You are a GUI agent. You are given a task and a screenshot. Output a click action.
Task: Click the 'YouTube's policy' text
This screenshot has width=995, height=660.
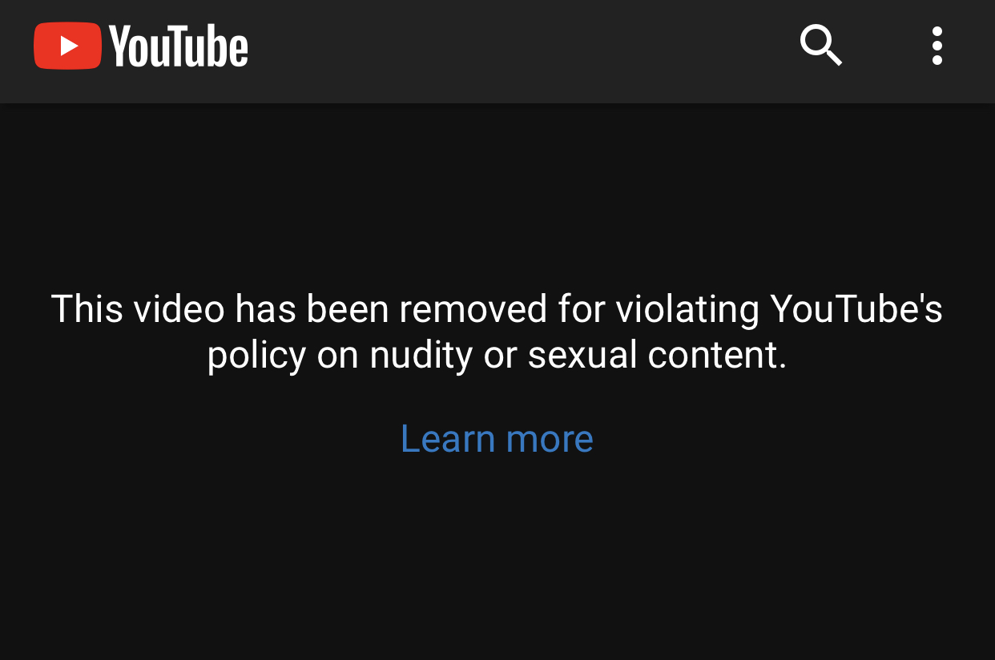tap(856, 309)
